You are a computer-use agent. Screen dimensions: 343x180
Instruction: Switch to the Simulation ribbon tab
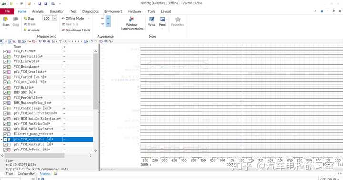click(x=57, y=11)
